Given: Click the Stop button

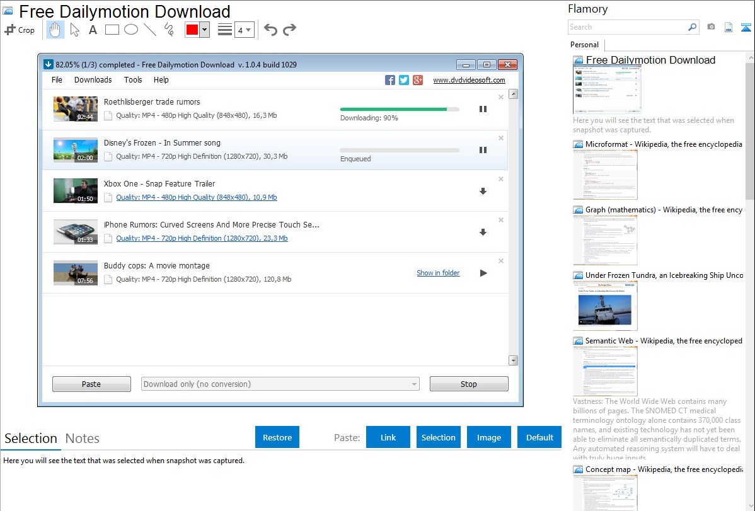Looking at the screenshot, I should pyautogui.click(x=469, y=384).
